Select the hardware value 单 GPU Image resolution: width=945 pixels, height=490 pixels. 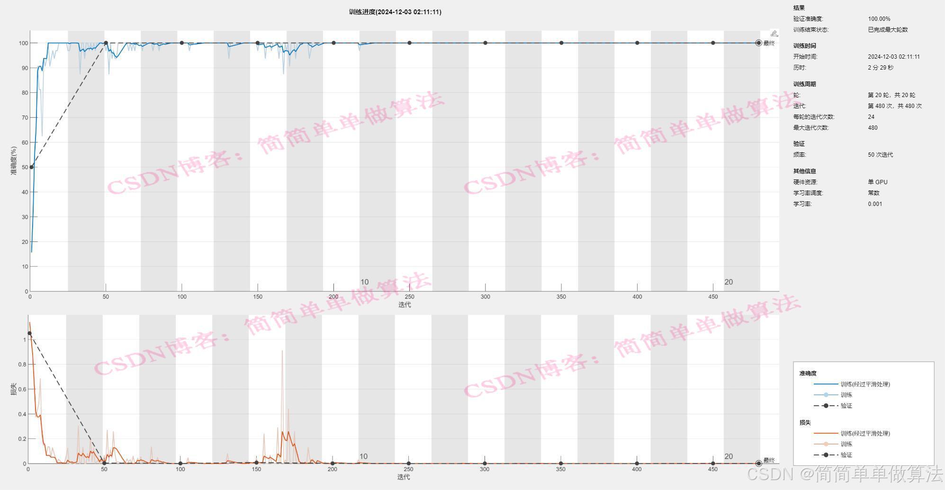(878, 182)
